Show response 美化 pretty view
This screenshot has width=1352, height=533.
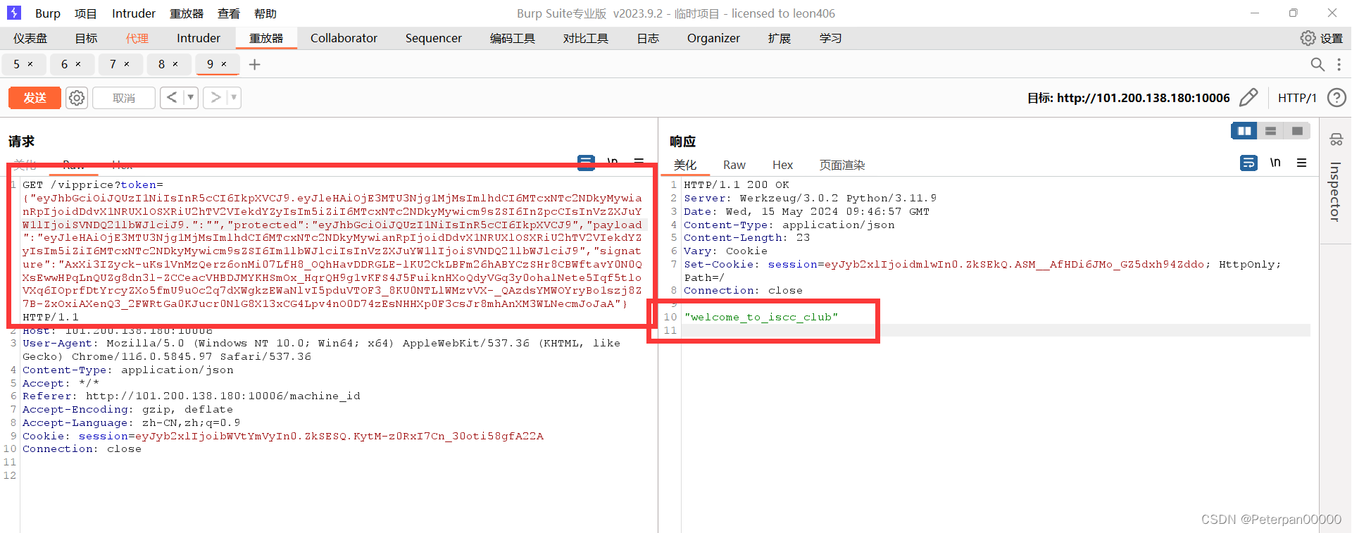685,165
